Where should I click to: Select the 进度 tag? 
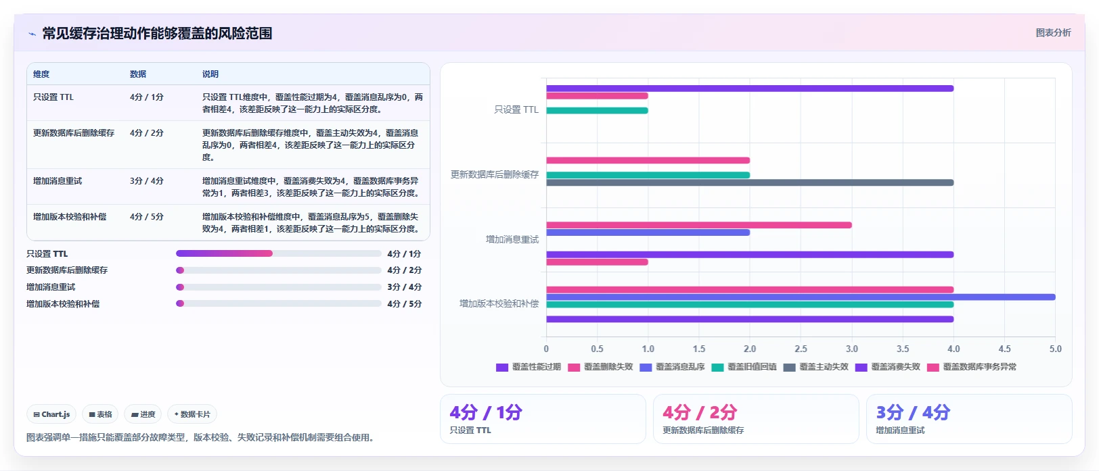click(143, 414)
